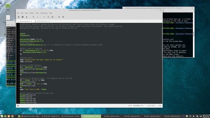Click the Save toolbar icon

click(x=27, y=17)
